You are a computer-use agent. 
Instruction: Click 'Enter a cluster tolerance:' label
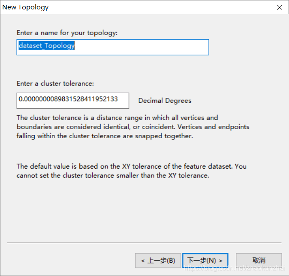55,84
